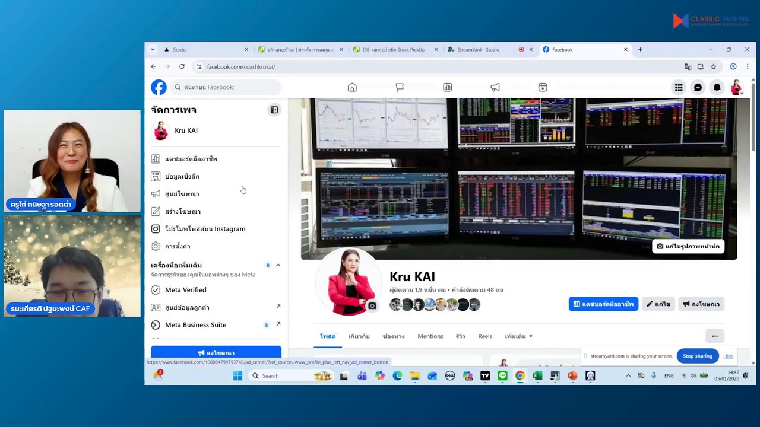Select the ช่องทาง tab
Image resolution: width=760 pixels, height=427 pixels.
click(394, 336)
